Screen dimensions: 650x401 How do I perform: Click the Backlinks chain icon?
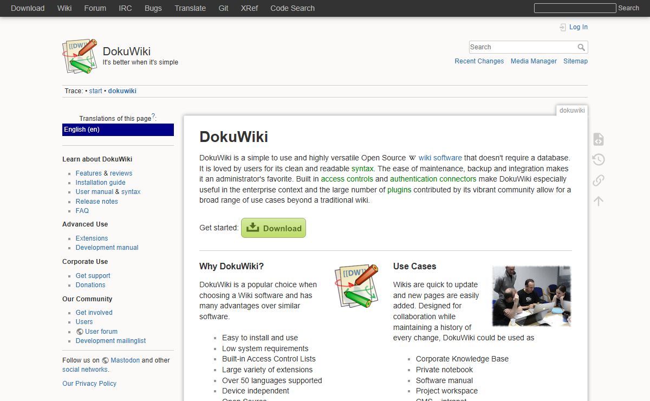pyautogui.click(x=598, y=180)
